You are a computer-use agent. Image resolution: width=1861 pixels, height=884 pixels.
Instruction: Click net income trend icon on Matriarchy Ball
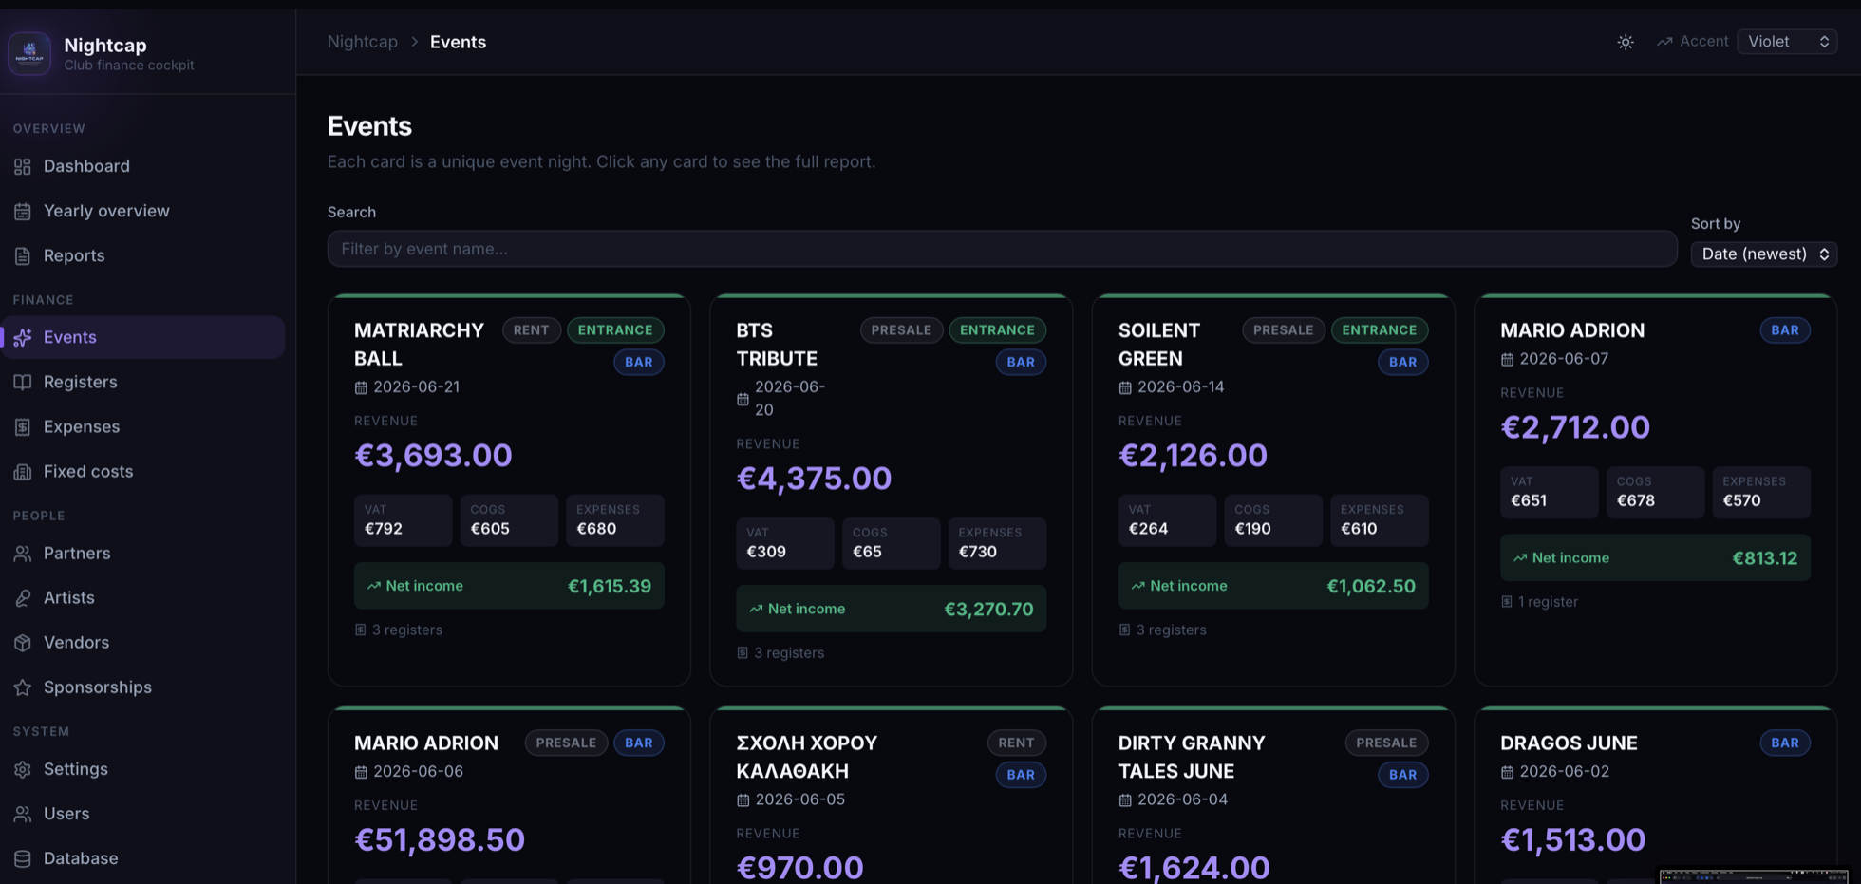(x=373, y=586)
